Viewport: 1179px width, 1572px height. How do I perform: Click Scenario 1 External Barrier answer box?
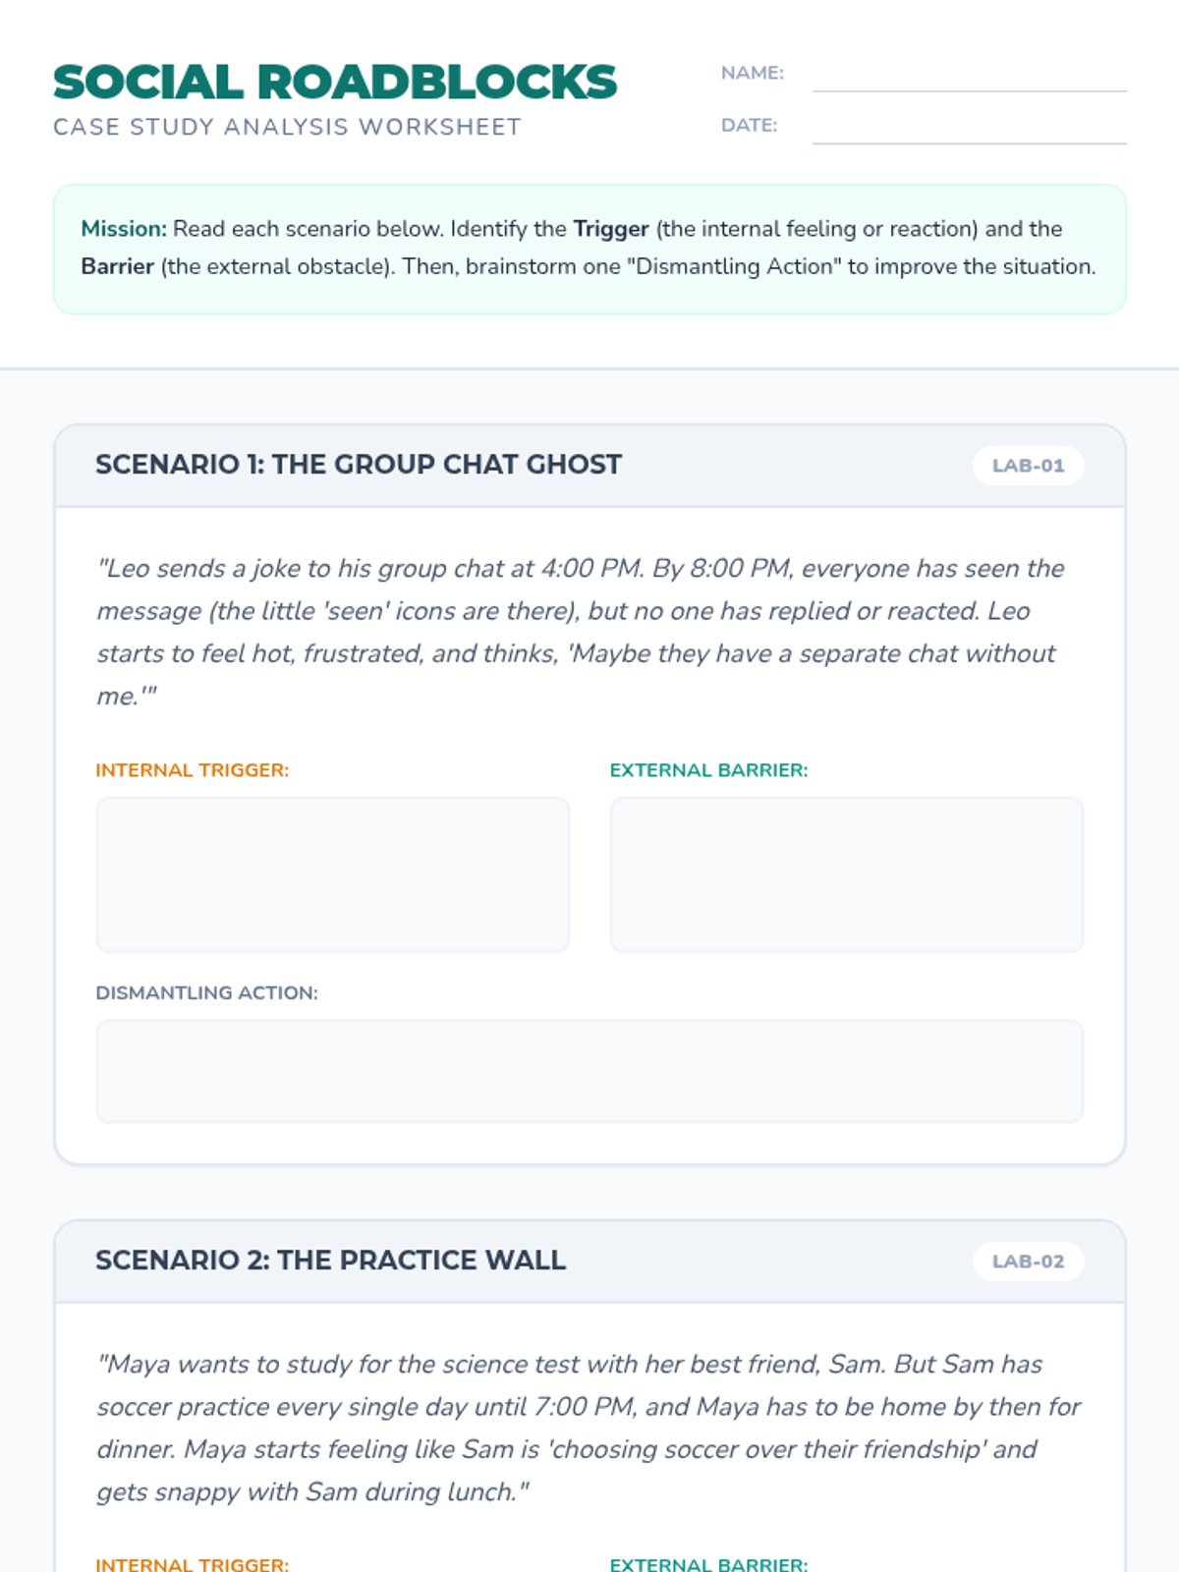pyautogui.click(x=847, y=874)
